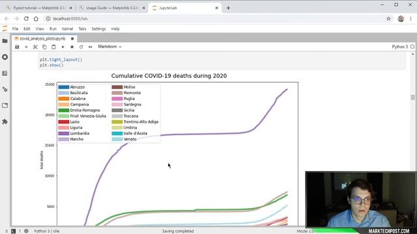The width and height of the screenshot is (417, 234).
Task: Save the notebook with the save icon
Action: 17,47
